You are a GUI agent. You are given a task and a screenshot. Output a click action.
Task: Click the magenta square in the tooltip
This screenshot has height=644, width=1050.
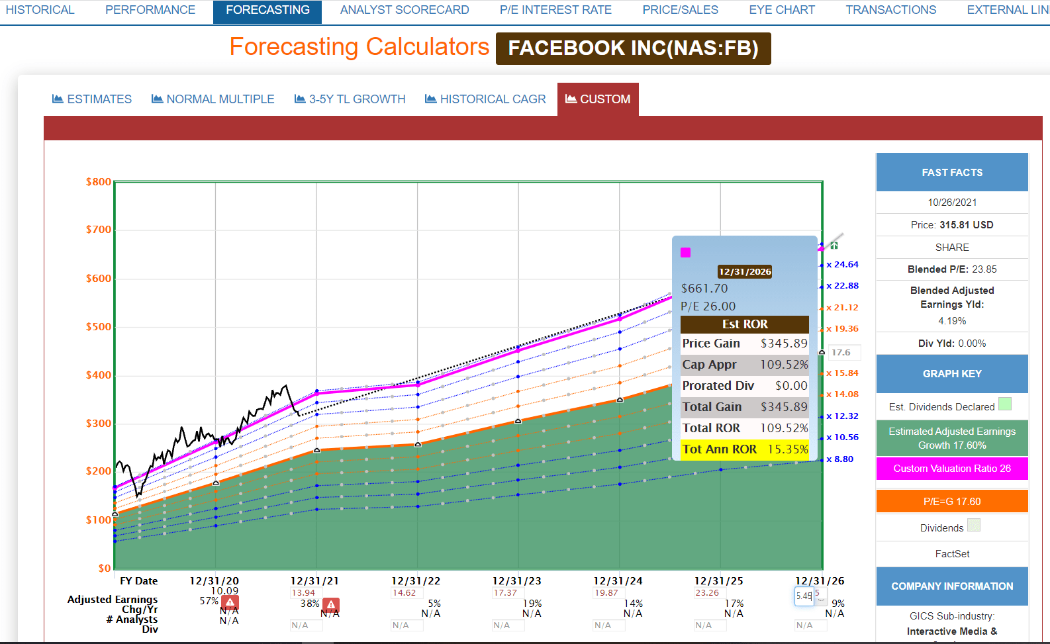(686, 252)
